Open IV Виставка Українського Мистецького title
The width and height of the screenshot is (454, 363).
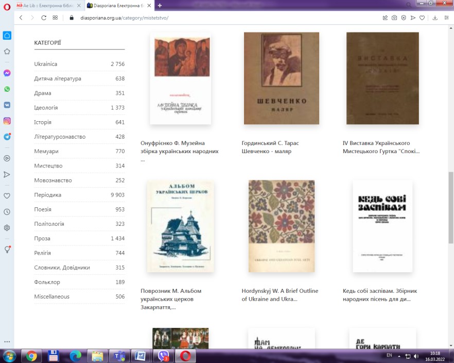point(381,147)
